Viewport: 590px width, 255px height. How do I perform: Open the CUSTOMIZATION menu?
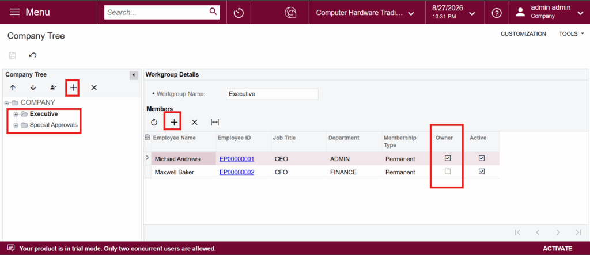tap(523, 34)
